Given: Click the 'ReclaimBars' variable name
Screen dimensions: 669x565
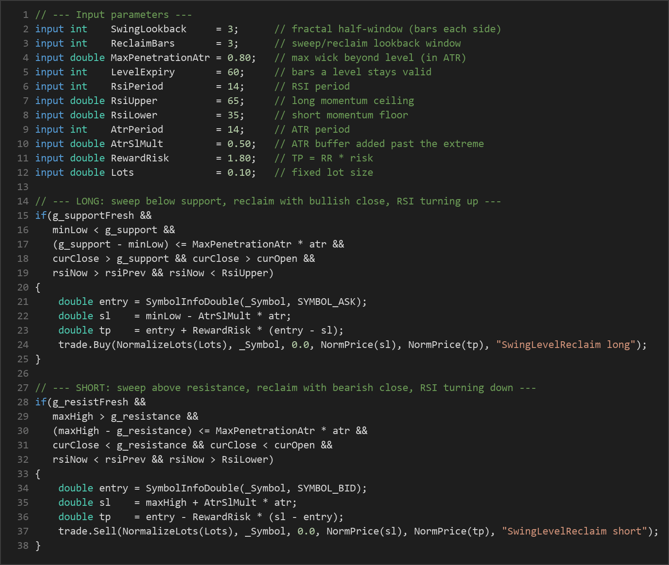Looking at the screenshot, I should click(143, 43).
